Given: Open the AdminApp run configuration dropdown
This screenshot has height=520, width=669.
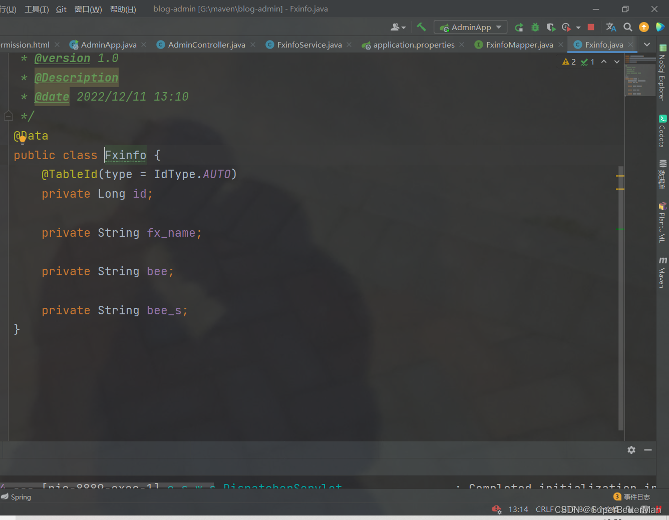Looking at the screenshot, I should (470, 27).
